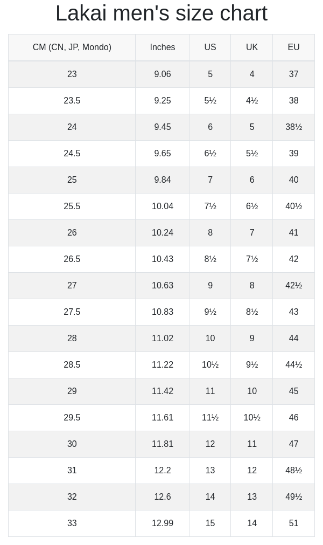
Task: Select UK size 7½ cell
Action: click(x=252, y=259)
